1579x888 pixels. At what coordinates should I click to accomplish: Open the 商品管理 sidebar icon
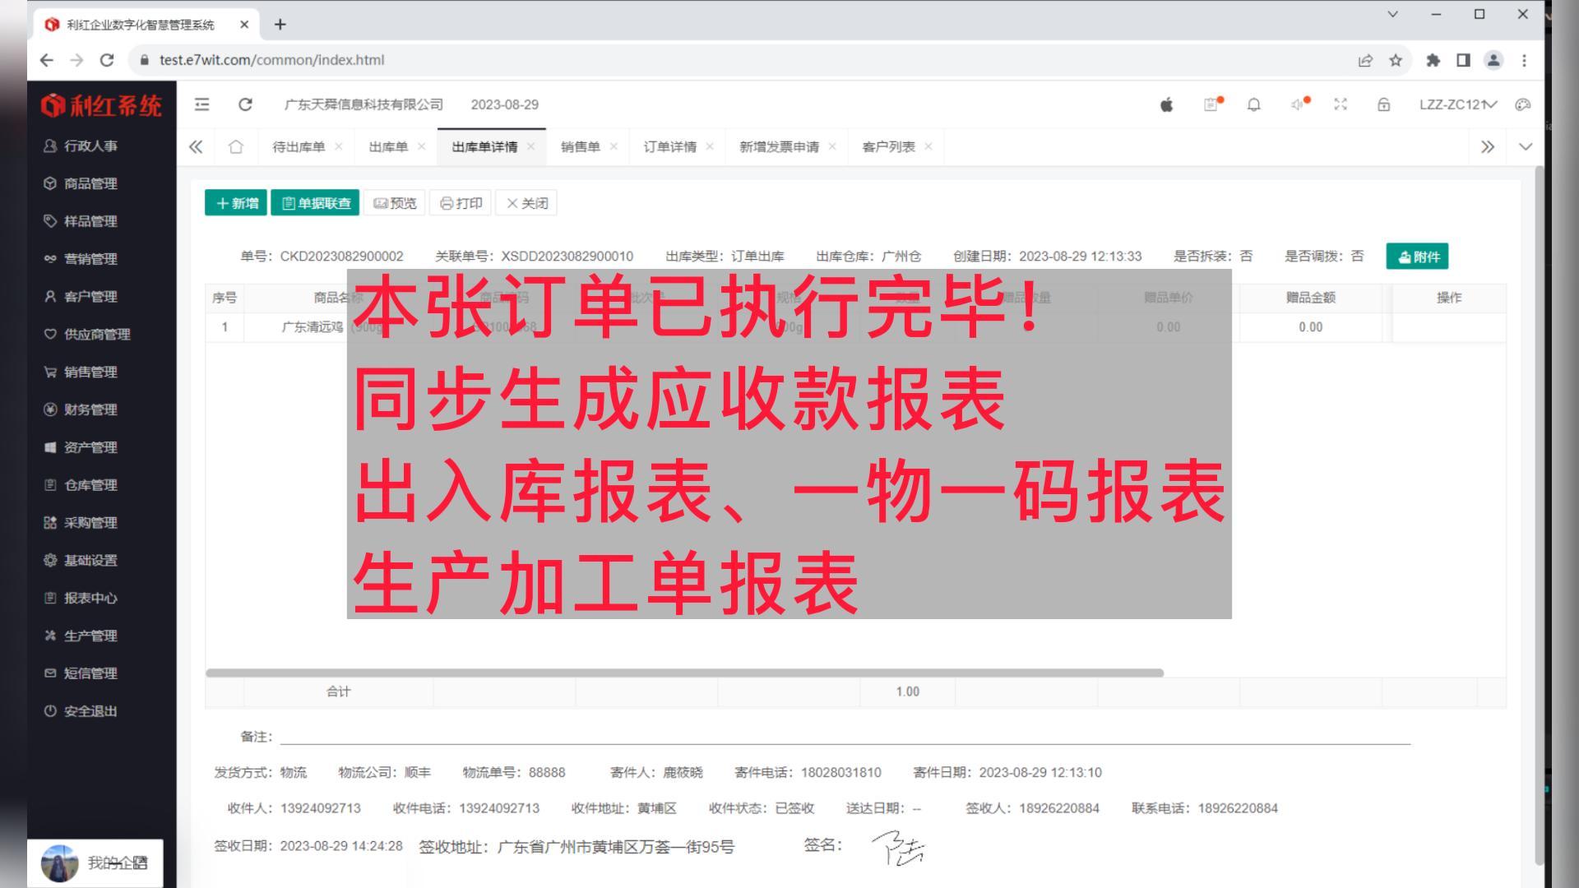click(x=49, y=183)
